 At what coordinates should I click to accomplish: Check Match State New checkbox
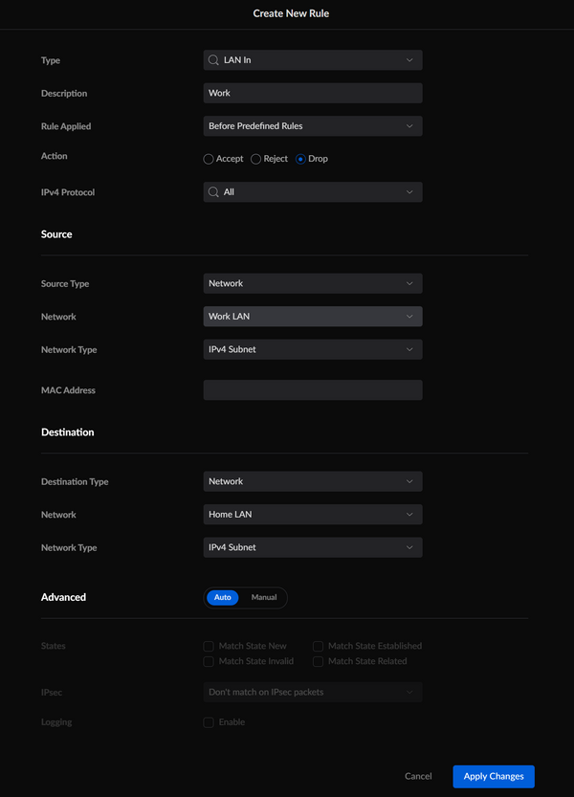(x=209, y=646)
